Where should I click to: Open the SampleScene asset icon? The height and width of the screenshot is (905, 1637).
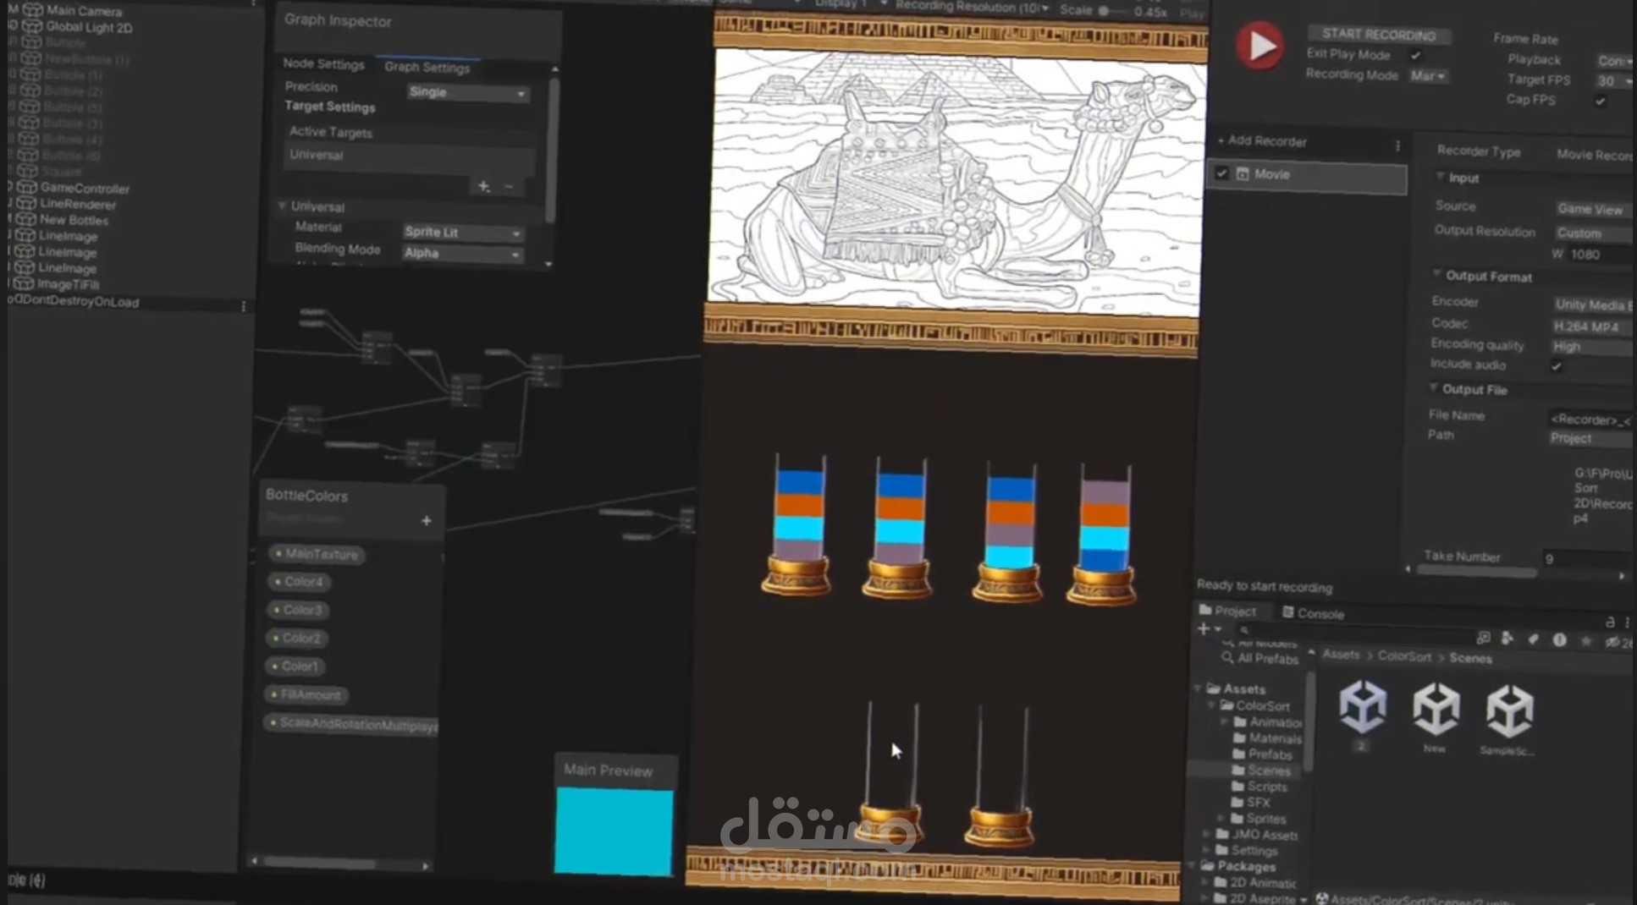pos(1509,712)
